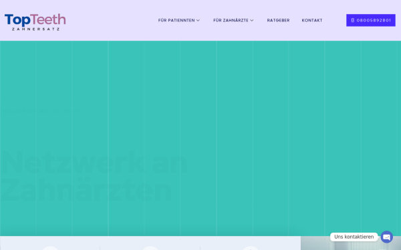Open the chat bubble icon

pos(387,237)
